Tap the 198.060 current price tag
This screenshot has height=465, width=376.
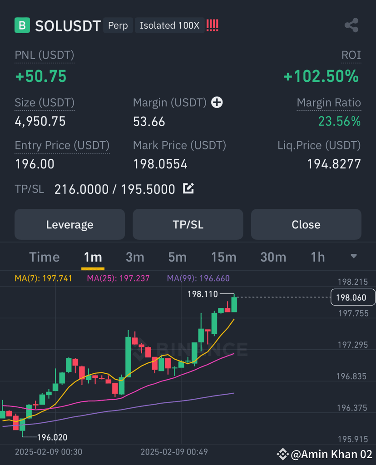click(x=352, y=297)
